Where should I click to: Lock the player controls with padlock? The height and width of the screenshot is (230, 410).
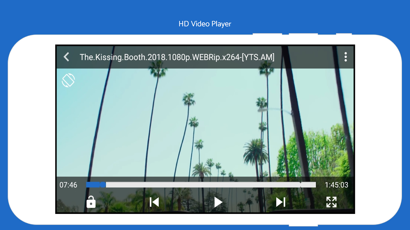point(91,202)
